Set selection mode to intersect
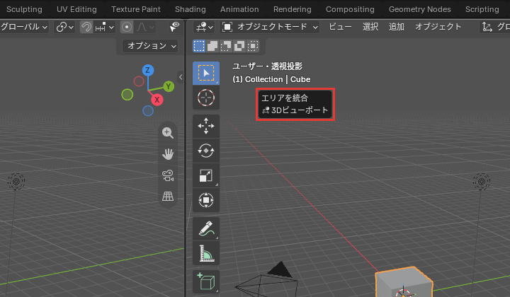 (253, 46)
